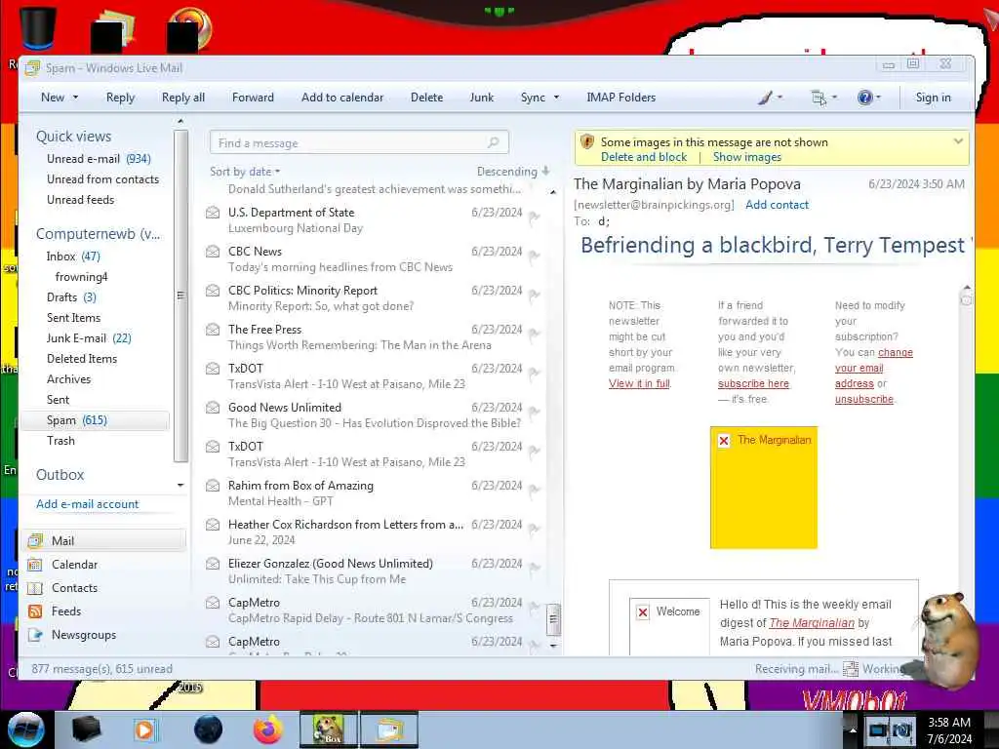The image size is (999, 749).
Task: Flag the first CapMetro Rapid Delay message
Action: pos(535,607)
